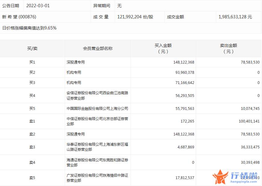Click sell amount 10,074,745
Image resolution: width=262 pixels, height=186 pixels.
click(250, 109)
